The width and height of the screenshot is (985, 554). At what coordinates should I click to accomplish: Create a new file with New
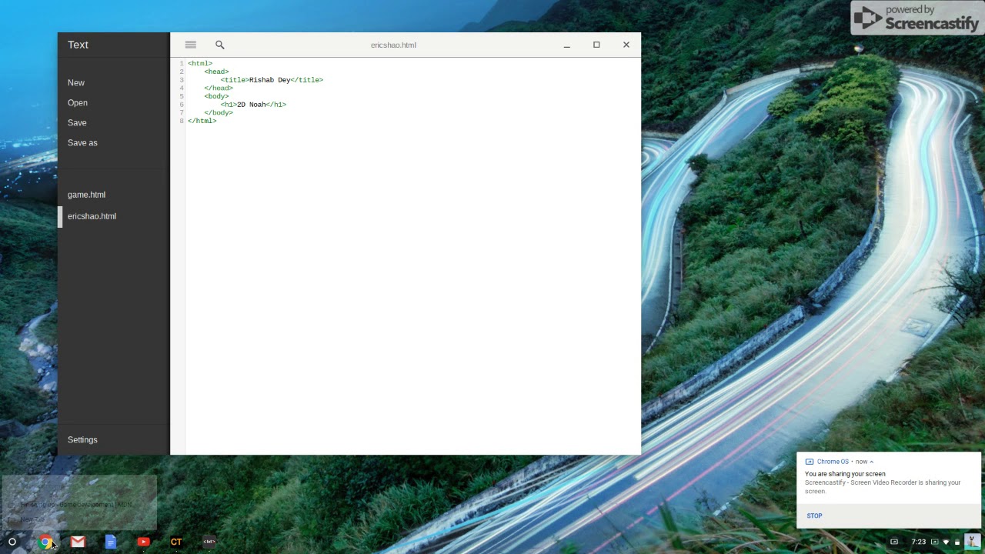click(76, 82)
